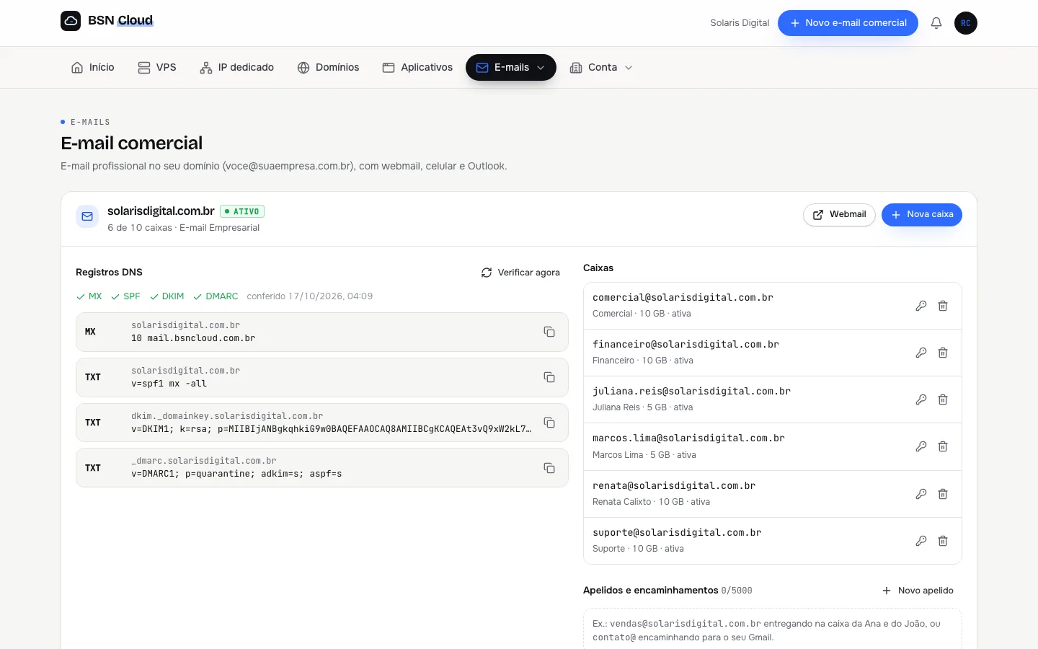Go to BSN Cloud home logo
Image resolution: width=1038 pixels, height=649 pixels.
[107, 21]
